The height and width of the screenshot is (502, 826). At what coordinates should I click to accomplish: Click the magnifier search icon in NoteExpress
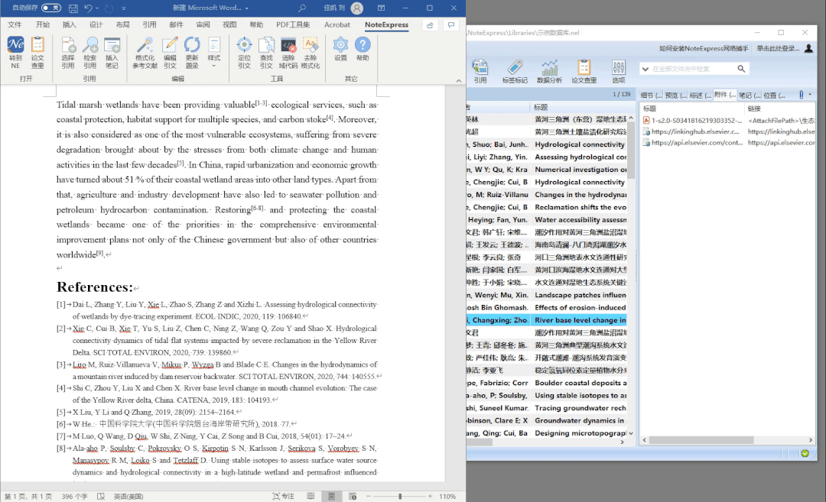click(741, 69)
